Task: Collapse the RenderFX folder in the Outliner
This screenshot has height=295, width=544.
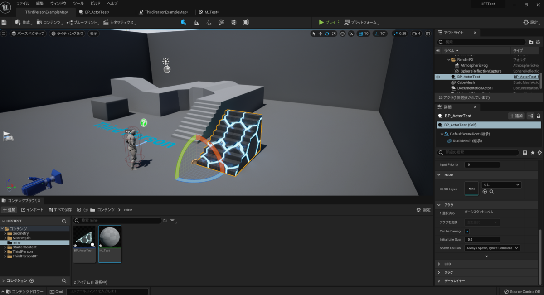Action: (x=449, y=60)
